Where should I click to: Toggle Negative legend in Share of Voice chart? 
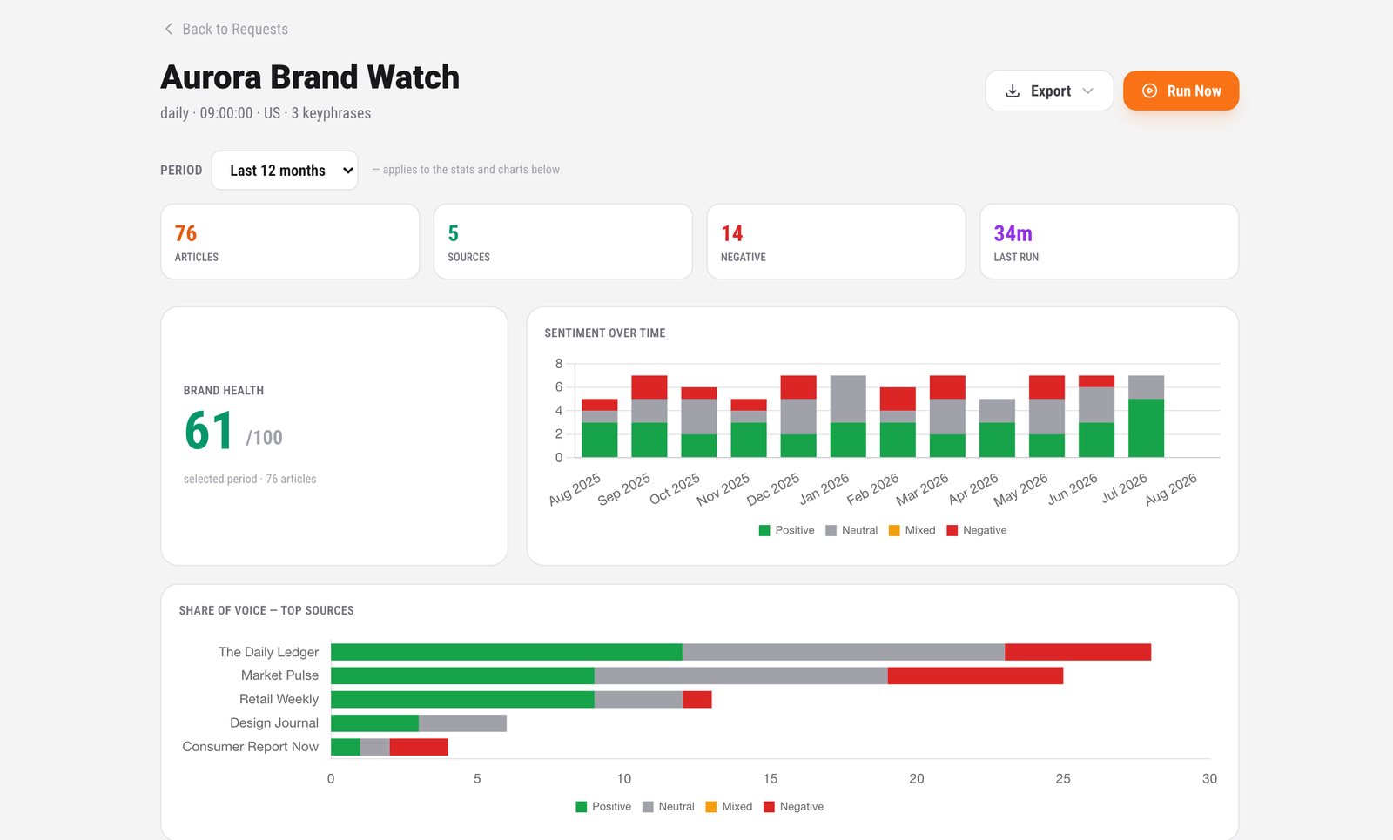793,807
